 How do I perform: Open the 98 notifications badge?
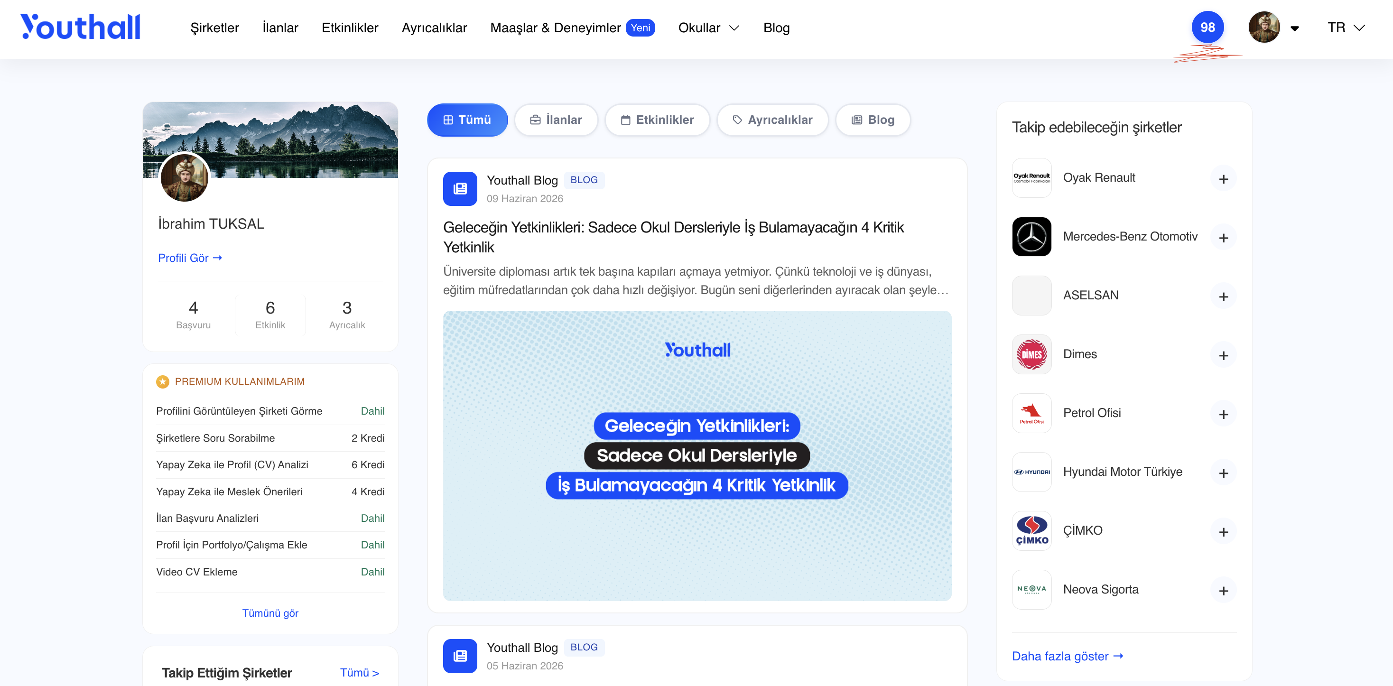[x=1207, y=27]
